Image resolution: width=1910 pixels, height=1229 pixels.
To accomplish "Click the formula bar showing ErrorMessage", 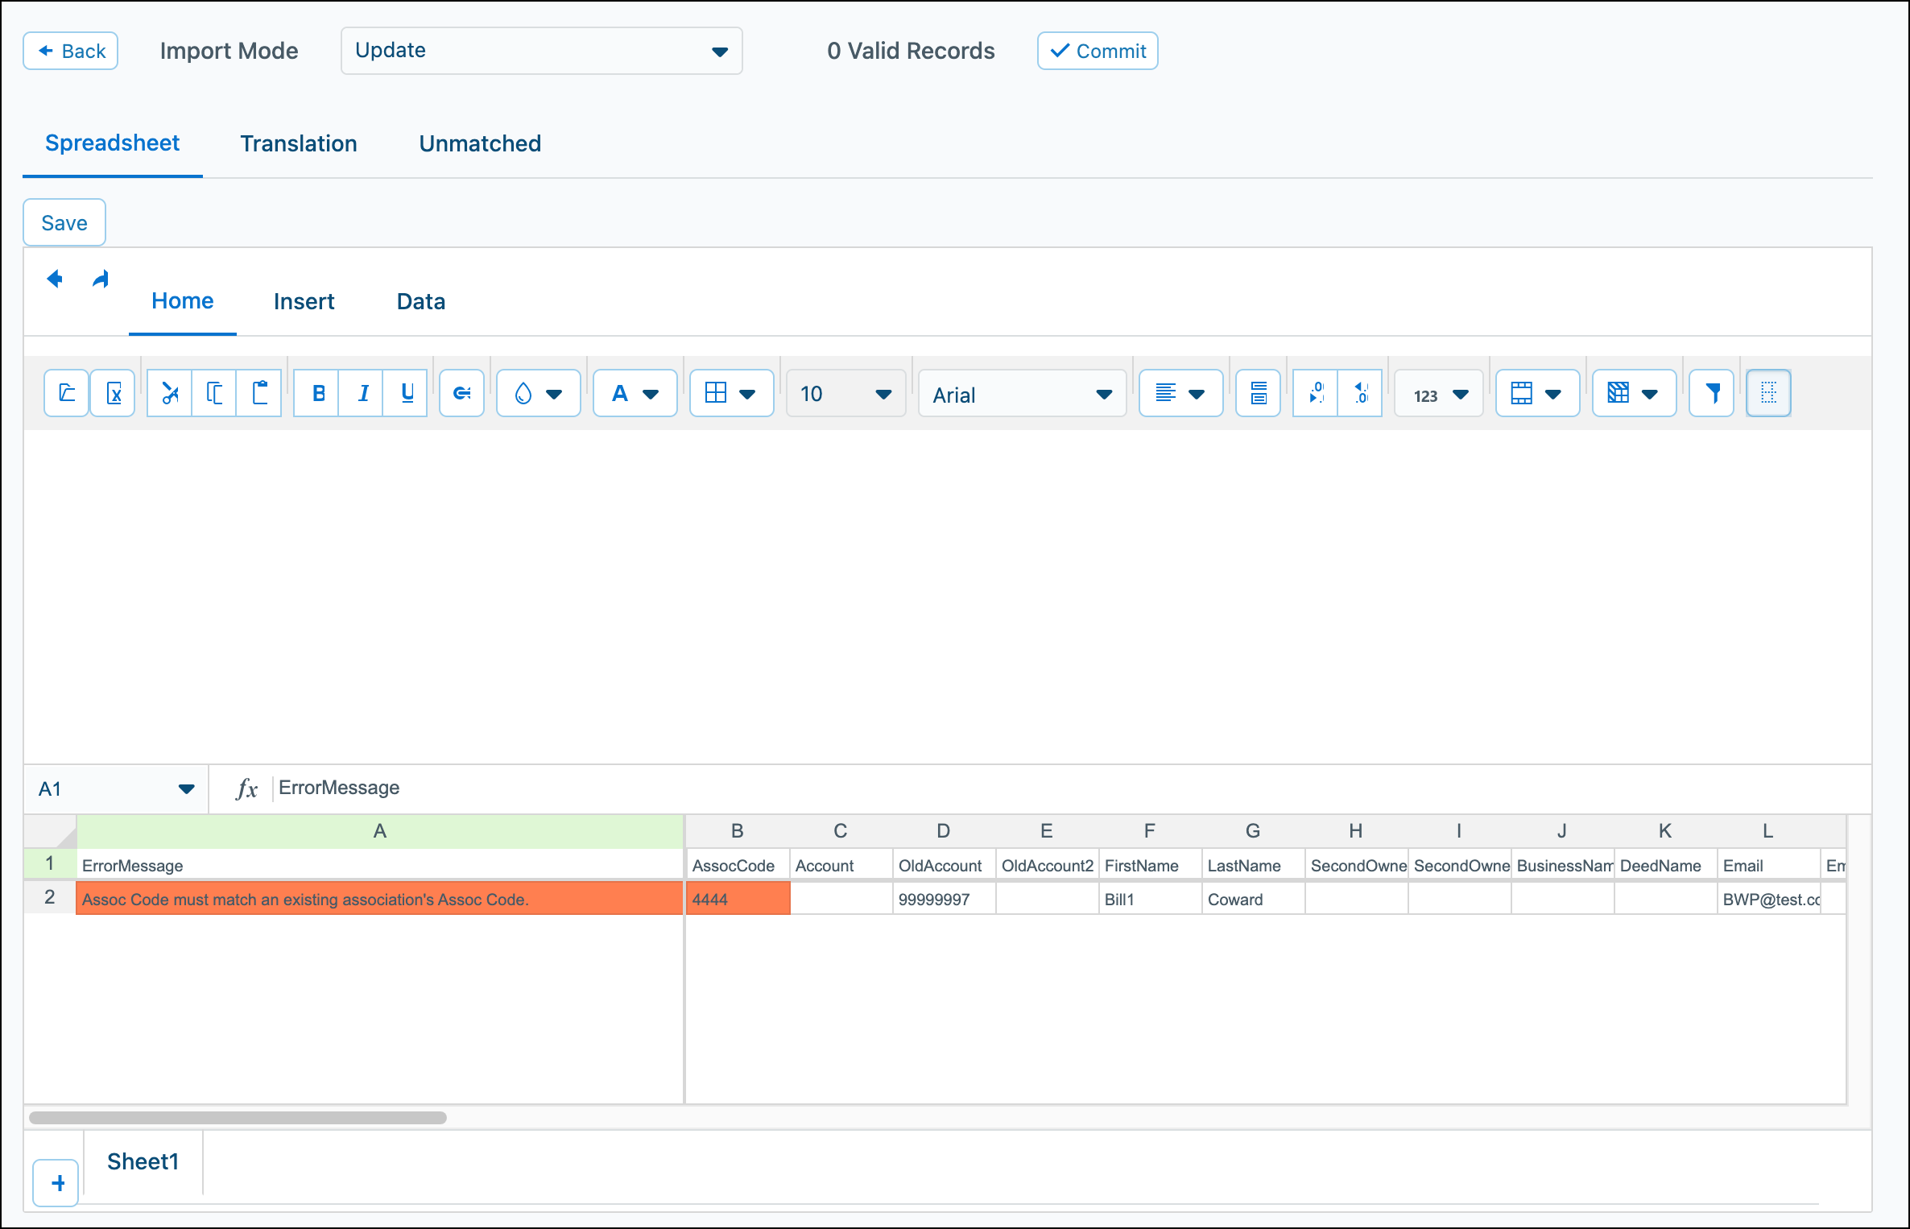I will [1071, 788].
